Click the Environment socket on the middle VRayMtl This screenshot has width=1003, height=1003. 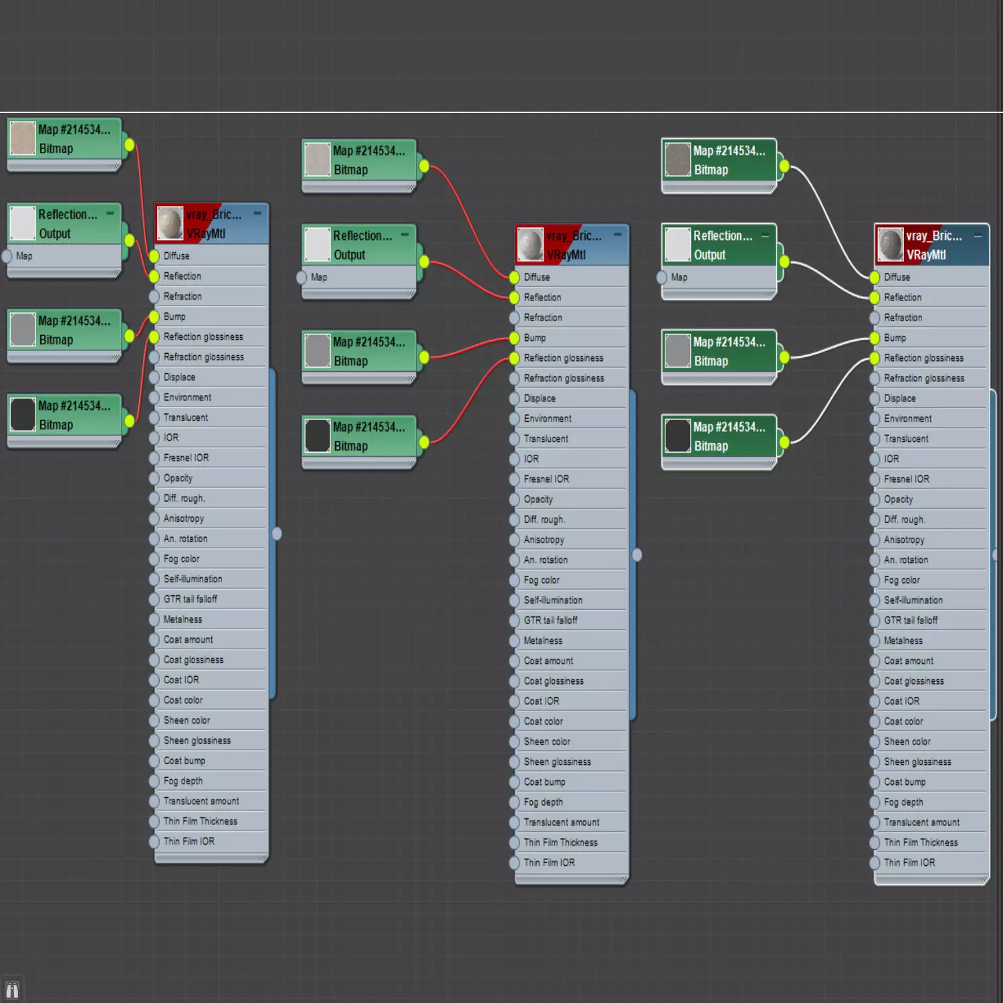tap(514, 419)
